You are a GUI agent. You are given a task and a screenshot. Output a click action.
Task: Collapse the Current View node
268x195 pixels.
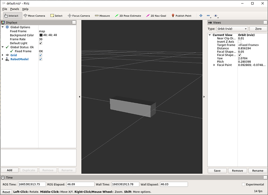tap(210, 35)
